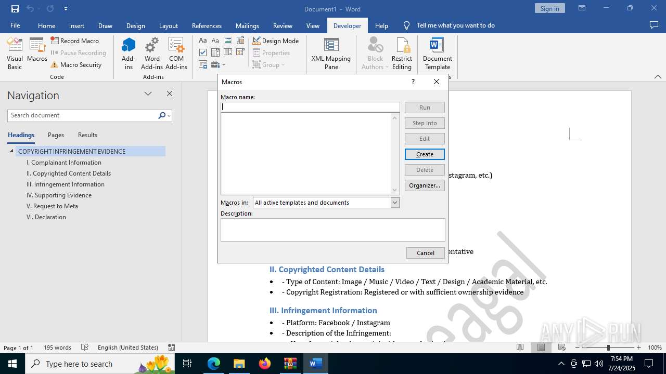This screenshot has width=666, height=374.
Task: Go to VI. Declaration heading
Action: click(46, 217)
